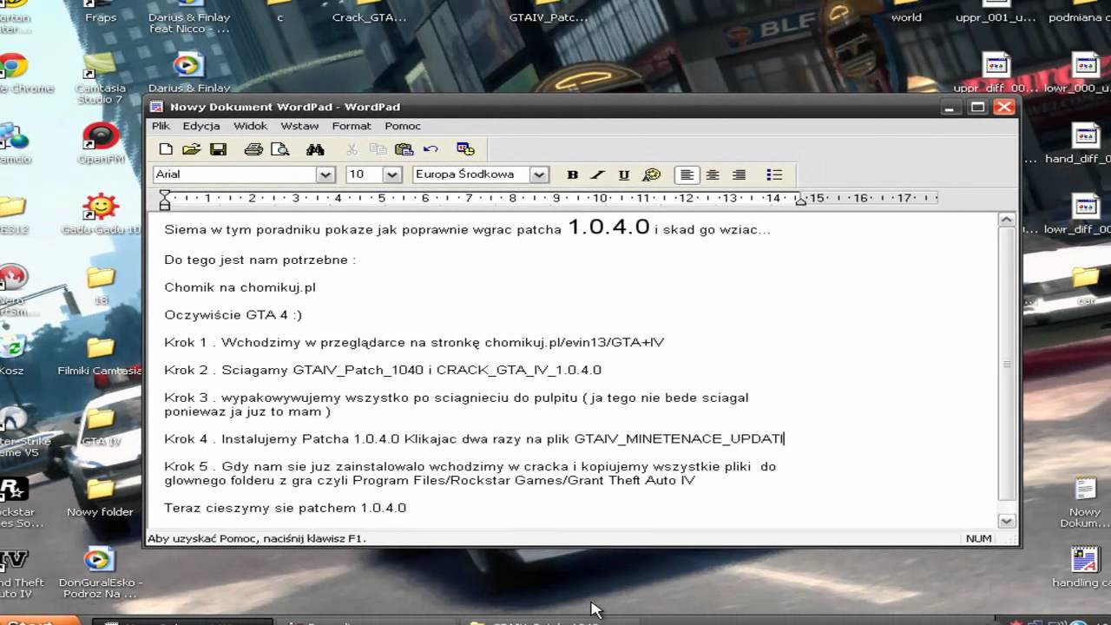Toggle bold formatting
The height and width of the screenshot is (625, 1111).
point(572,174)
